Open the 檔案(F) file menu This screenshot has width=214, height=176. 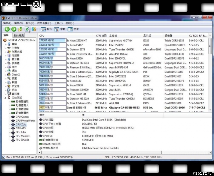click(x=7, y=23)
